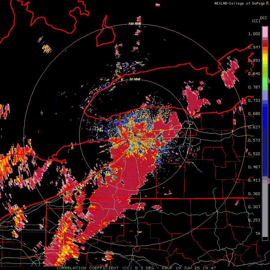
Task: Click the 0.520 legend value
Action: click(x=254, y=154)
